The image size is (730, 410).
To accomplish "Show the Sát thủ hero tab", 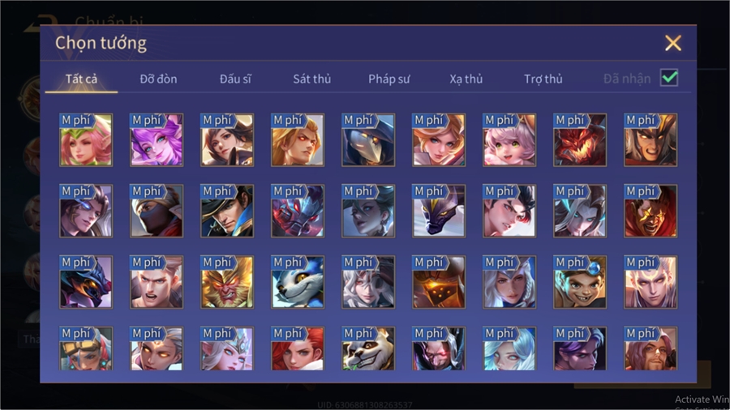I will (312, 79).
